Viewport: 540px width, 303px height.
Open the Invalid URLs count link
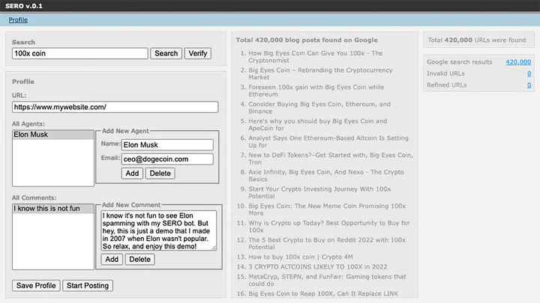529,73
